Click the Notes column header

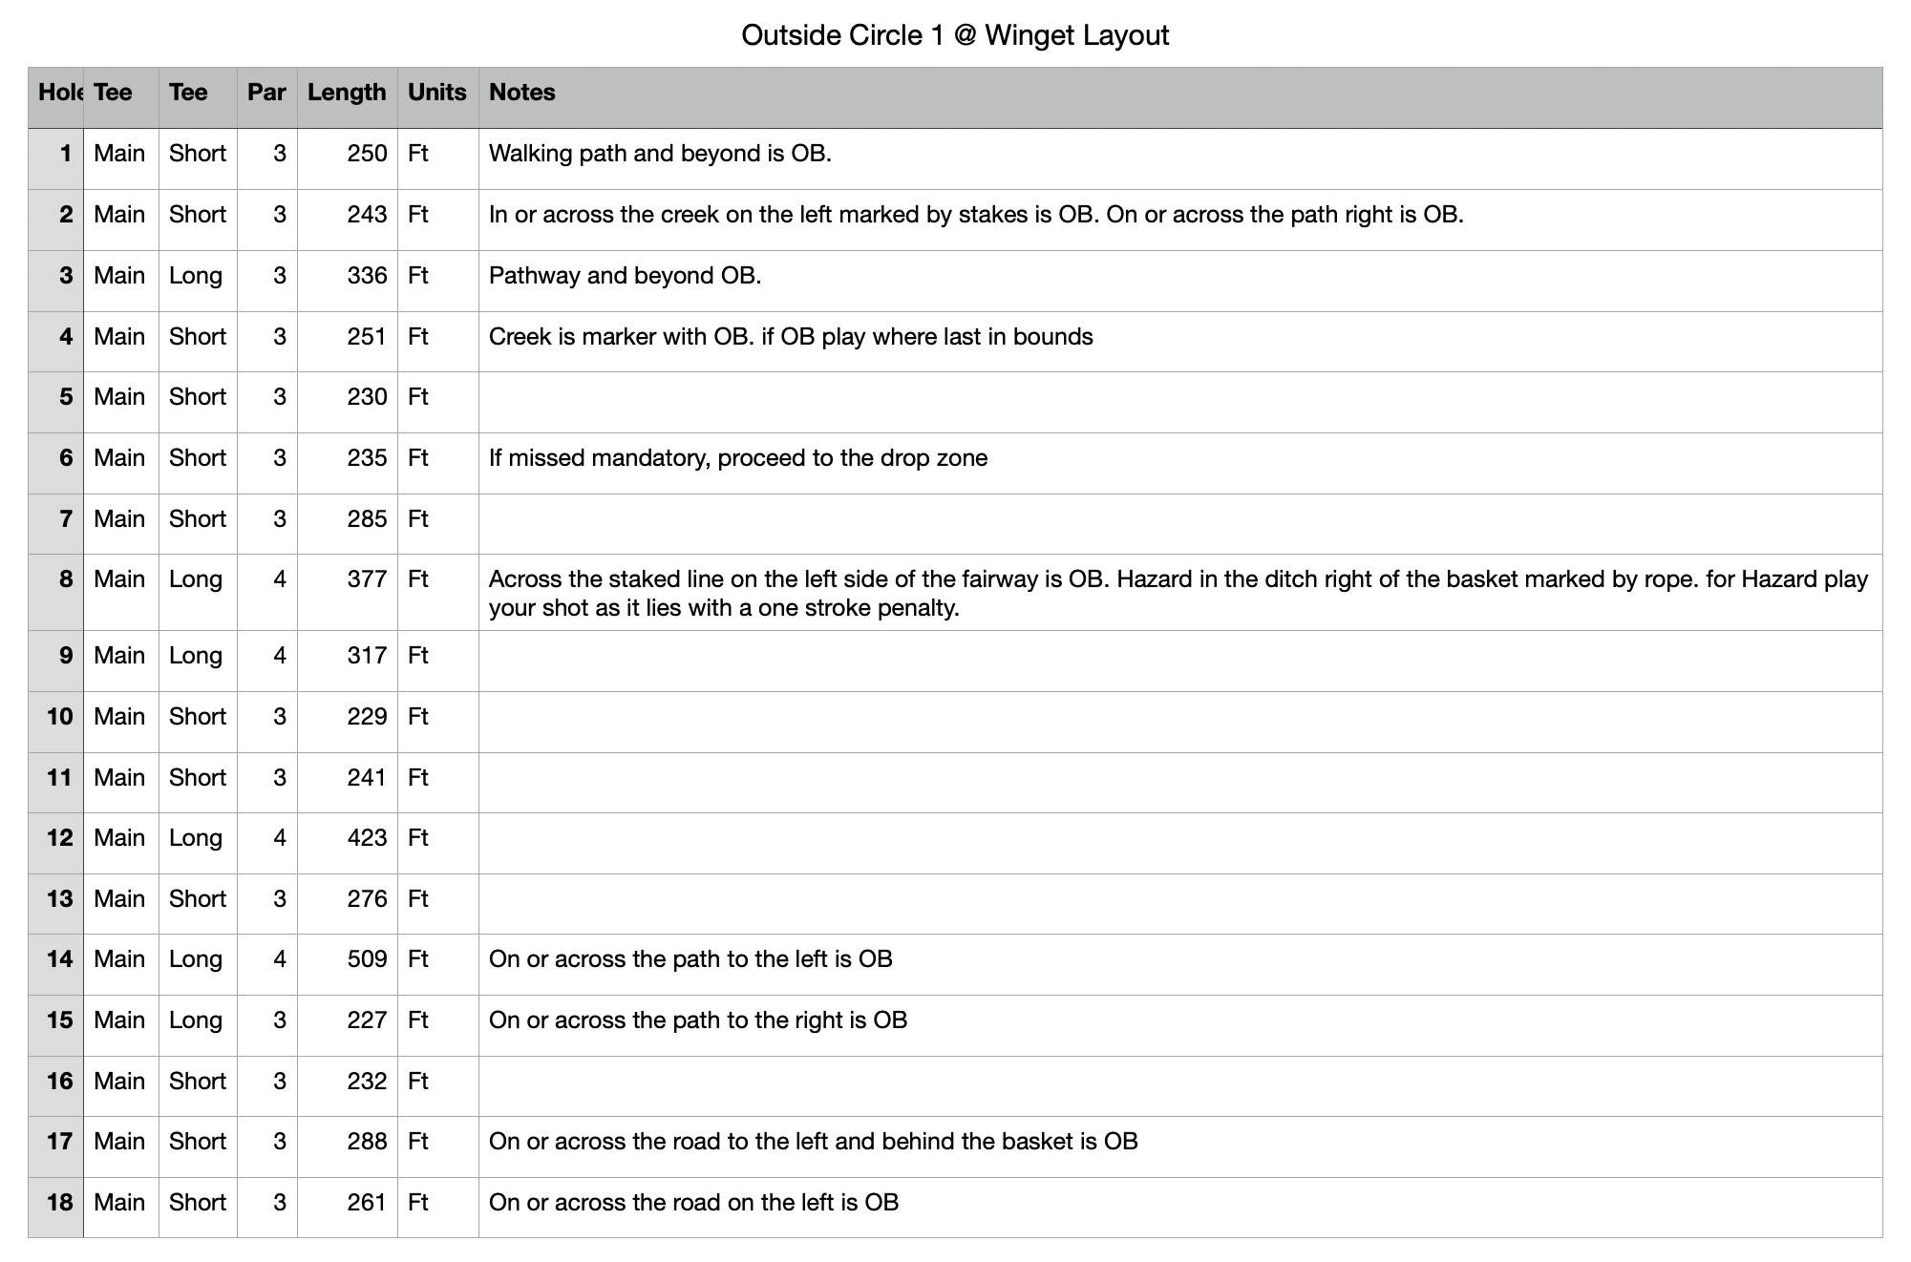point(522,93)
